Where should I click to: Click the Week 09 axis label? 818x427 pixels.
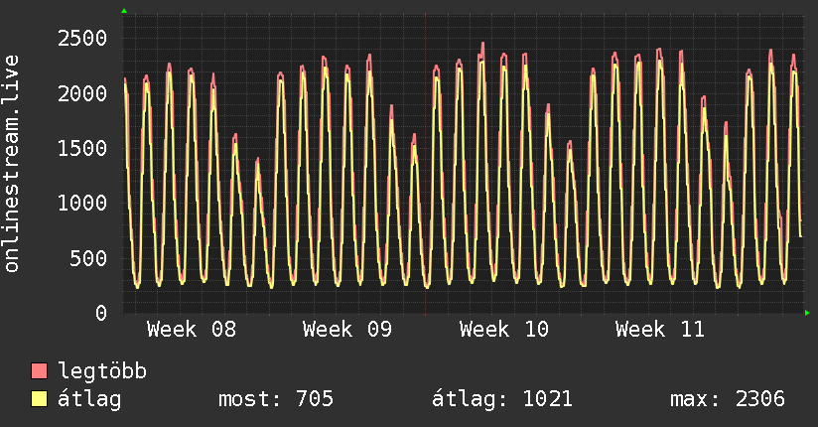(347, 330)
